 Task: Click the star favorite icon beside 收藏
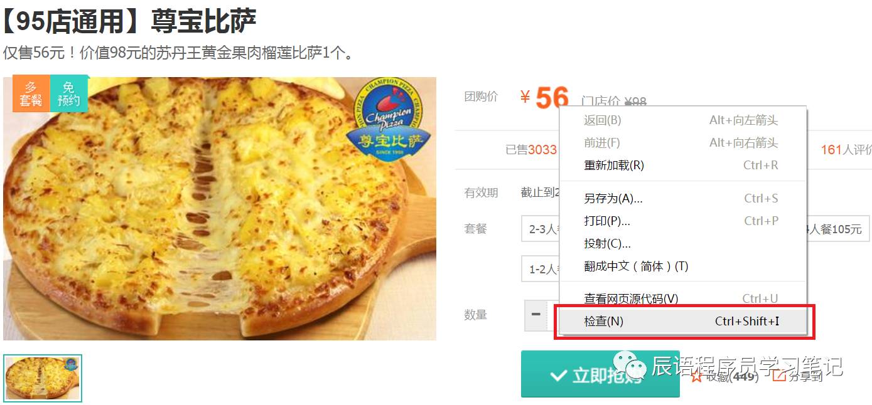(x=696, y=376)
